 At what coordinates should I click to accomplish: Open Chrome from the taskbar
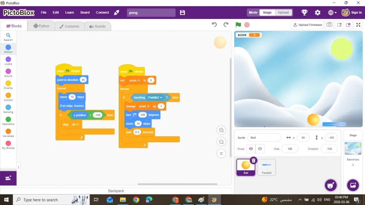pos(136,200)
